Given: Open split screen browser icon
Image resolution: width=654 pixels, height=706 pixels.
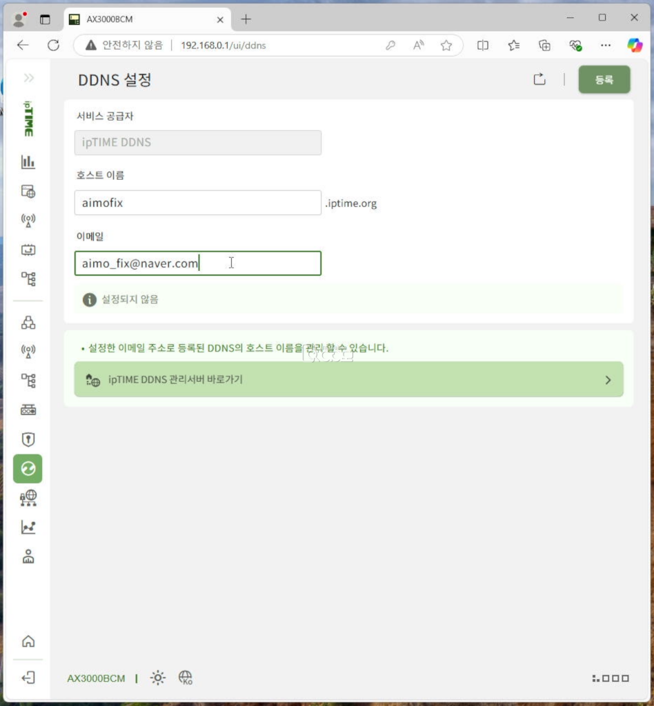Looking at the screenshot, I should pos(483,45).
